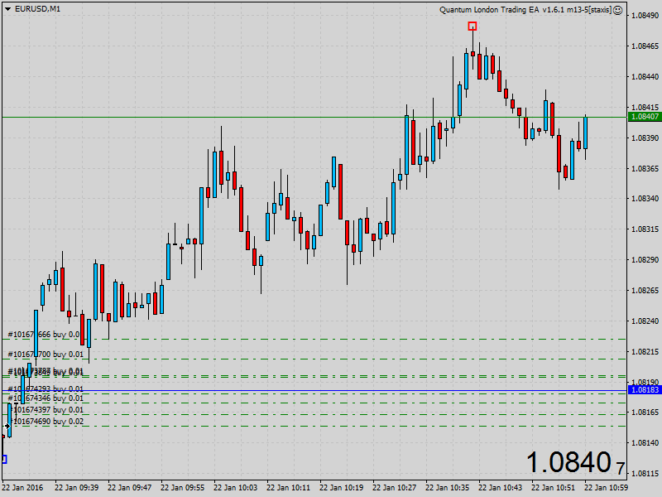The image size is (662, 497).
Task: Click the 1.08465 price scale label
Action: pos(645,46)
